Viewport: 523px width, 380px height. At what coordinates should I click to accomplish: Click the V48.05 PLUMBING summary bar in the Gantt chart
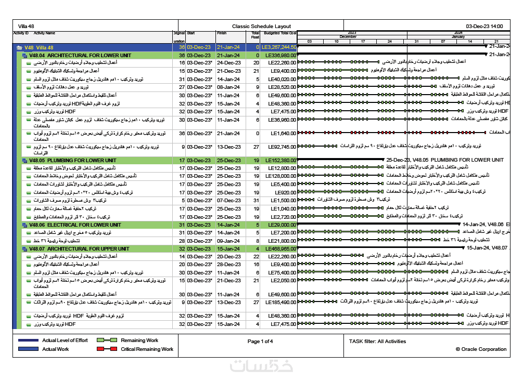340,159
